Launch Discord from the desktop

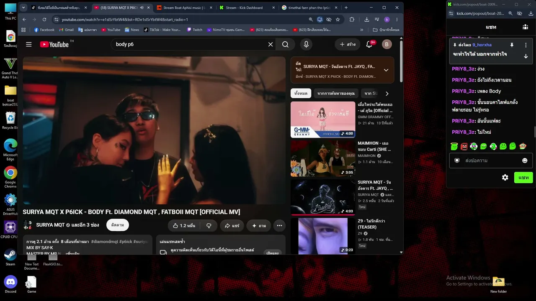coord(10,284)
